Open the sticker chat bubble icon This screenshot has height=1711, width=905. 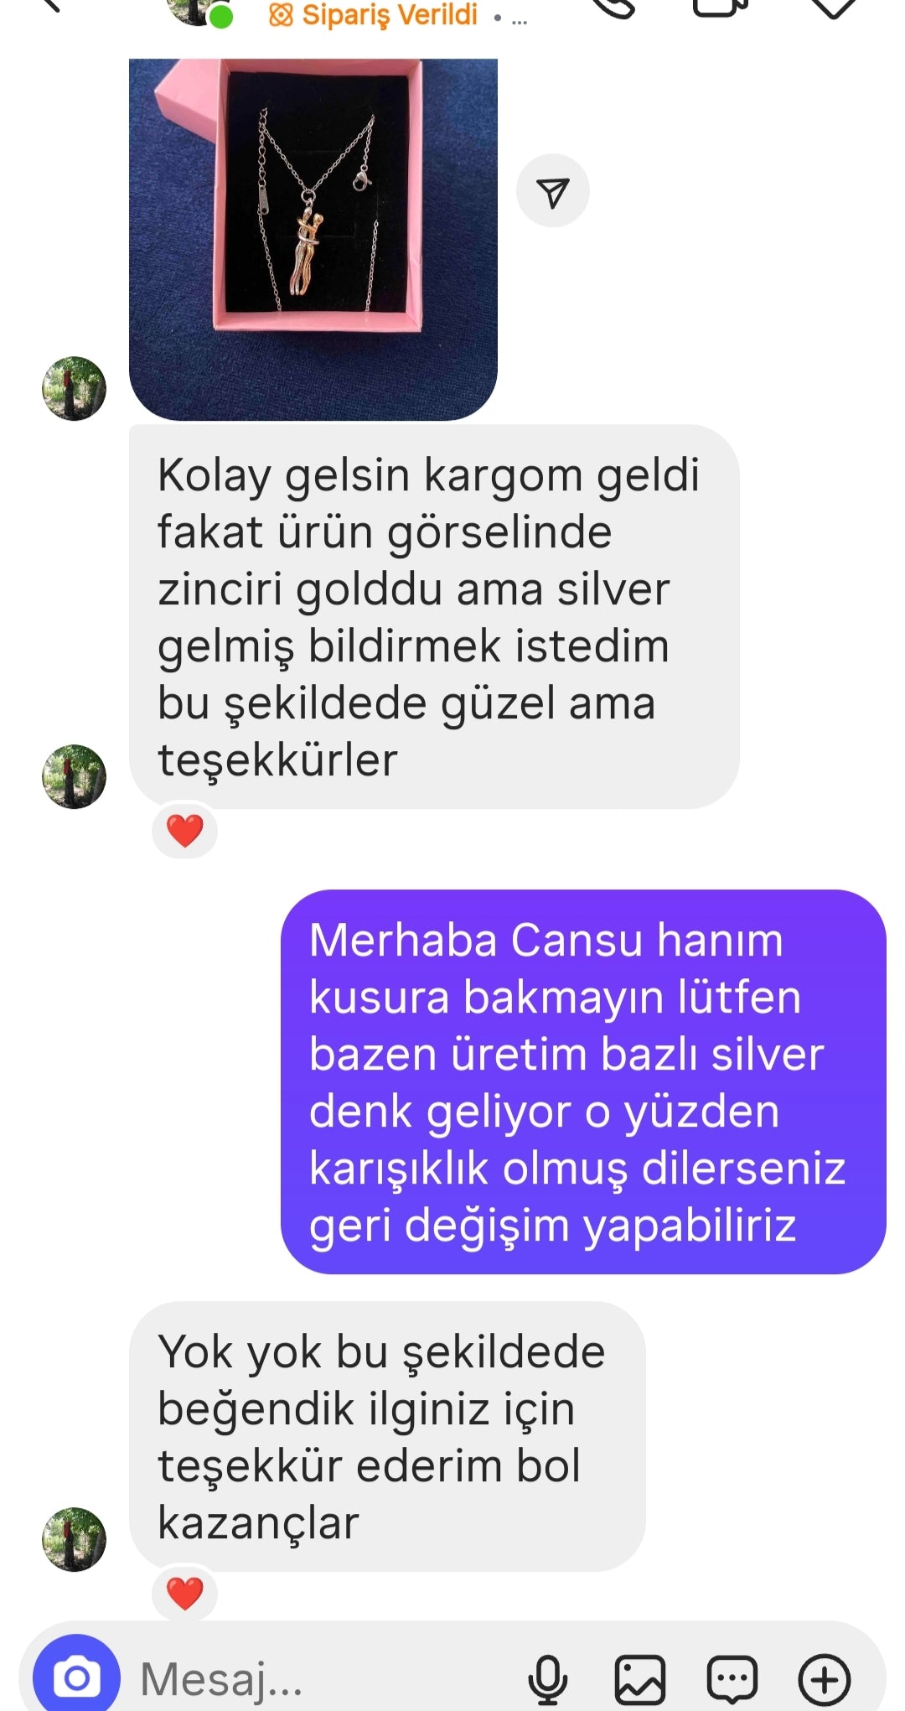(732, 1679)
